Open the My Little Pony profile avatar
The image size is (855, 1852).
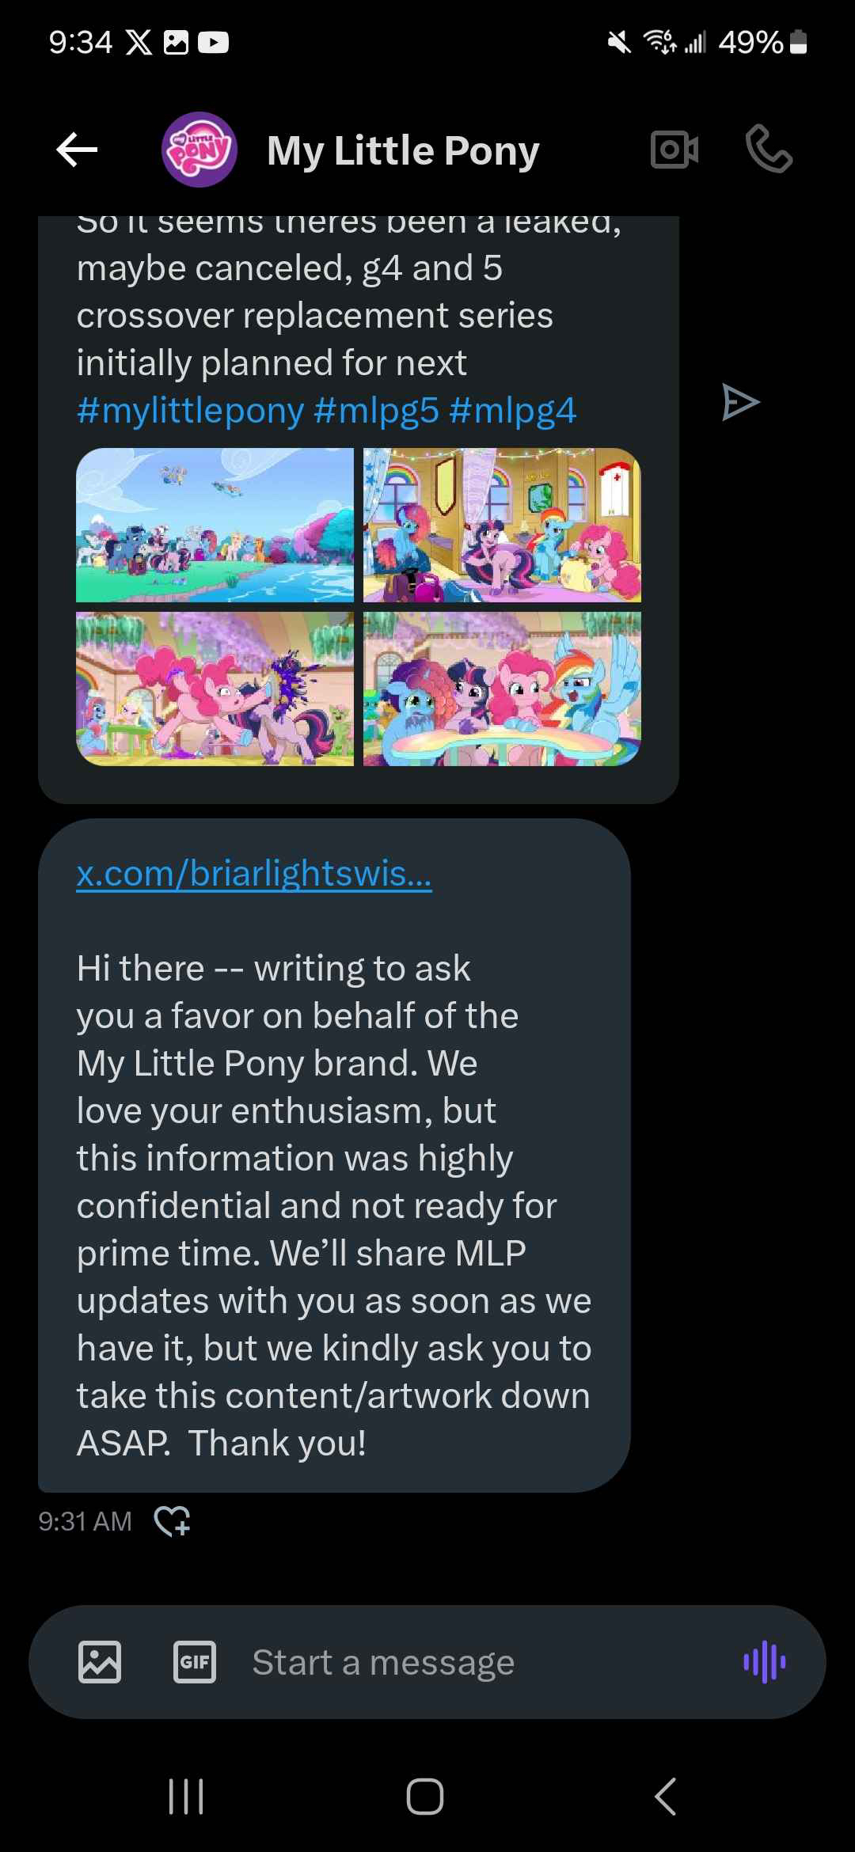199,150
